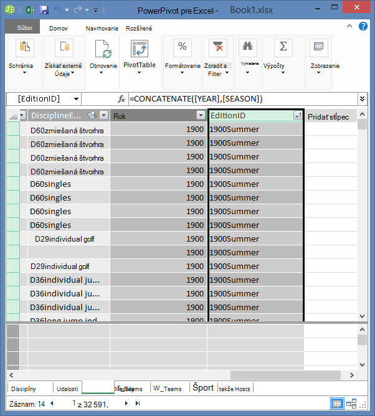The height and width of the screenshot is (416, 375).
Task: Switch to diagram view in status bar
Action: pyautogui.click(x=351, y=404)
